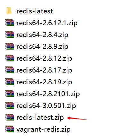Image resolution: width=135 pixels, height=139 pixels.
Task: Select the file name redis64-2.8.2101.zip
Action: pos(48,94)
